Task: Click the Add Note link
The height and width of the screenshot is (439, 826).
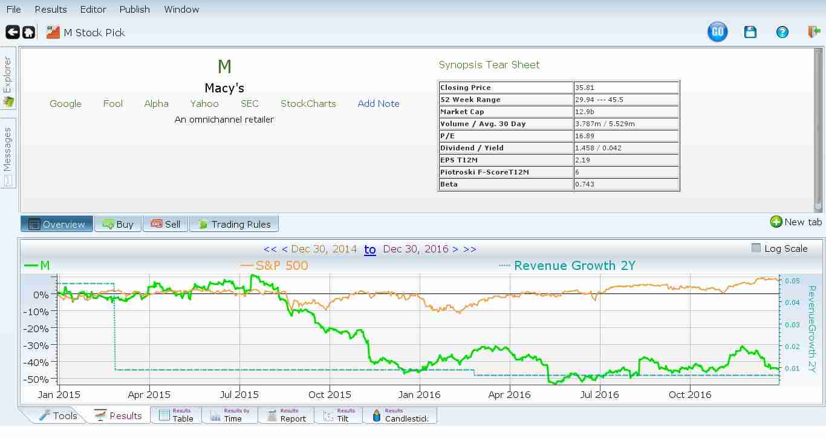Action: tap(379, 103)
